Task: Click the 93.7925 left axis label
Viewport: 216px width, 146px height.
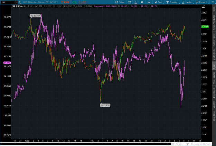Action: click(x=7, y=135)
